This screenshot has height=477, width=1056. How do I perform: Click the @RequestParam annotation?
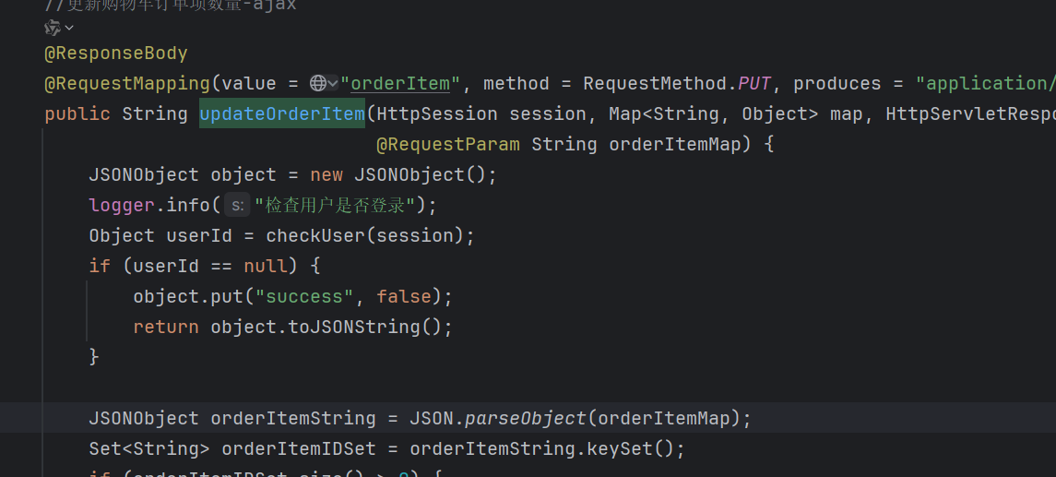(x=448, y=145)
